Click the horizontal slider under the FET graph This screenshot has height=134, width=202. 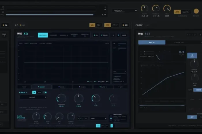point(162,106)
